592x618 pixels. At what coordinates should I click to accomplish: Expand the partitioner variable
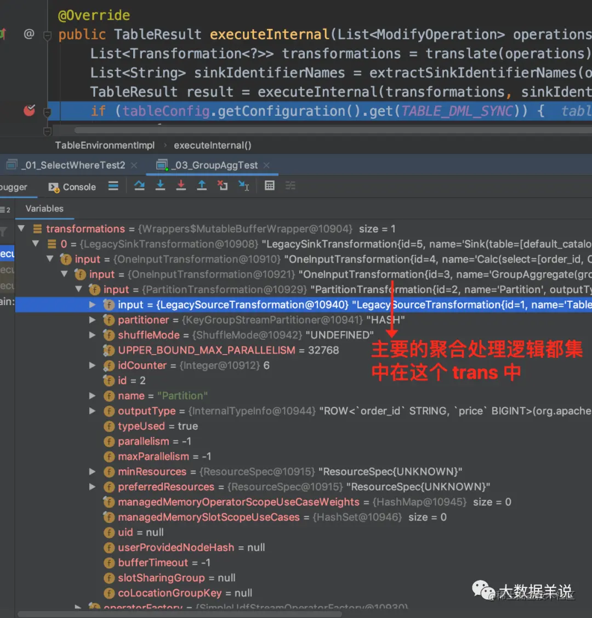[93, 319]
